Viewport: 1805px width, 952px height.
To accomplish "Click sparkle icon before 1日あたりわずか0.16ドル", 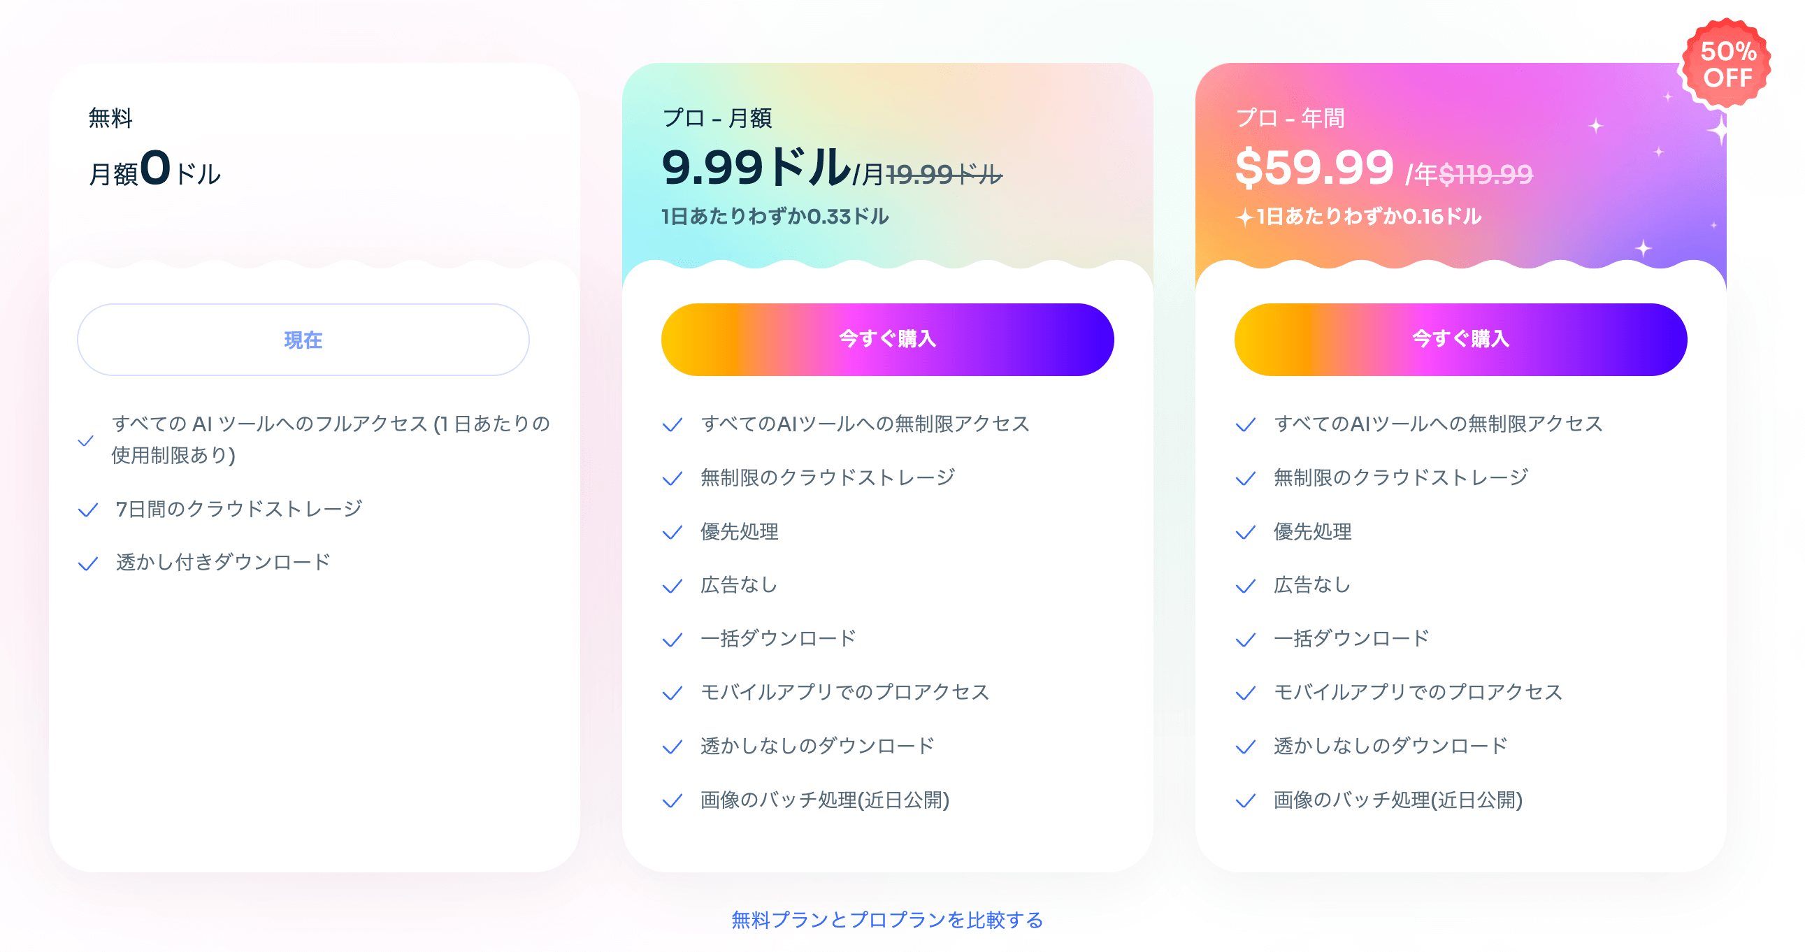I will click(x=1244, y=217).
